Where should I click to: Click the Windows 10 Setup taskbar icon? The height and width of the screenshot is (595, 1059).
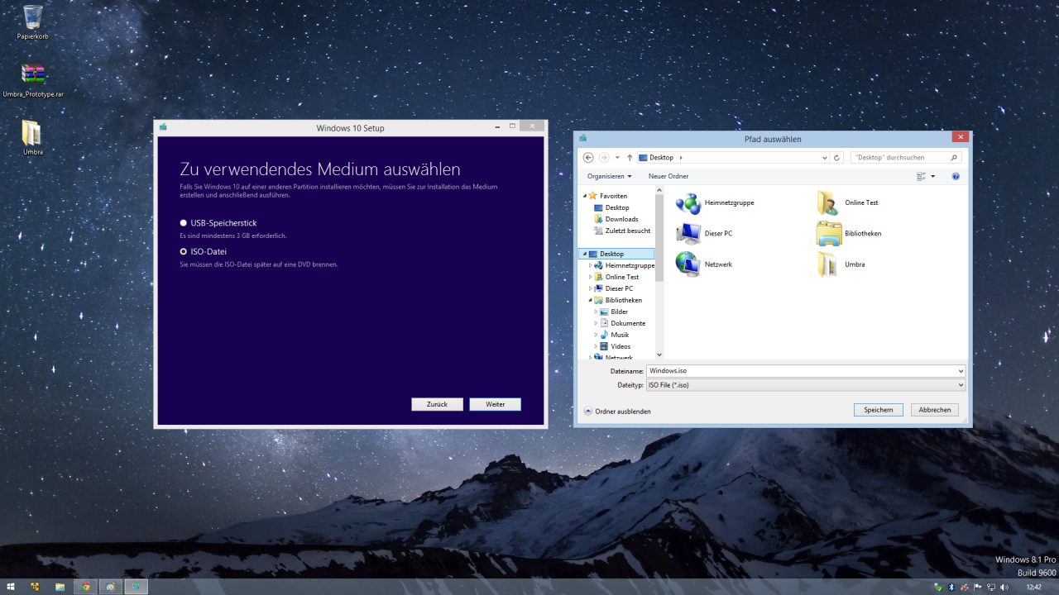pyautogui.click(x=136, y=587)
